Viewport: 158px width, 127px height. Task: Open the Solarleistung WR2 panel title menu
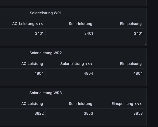click(x=45, y=53)
